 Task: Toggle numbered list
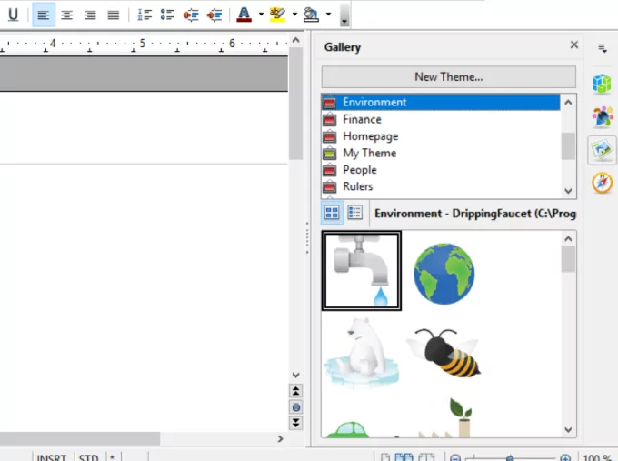coord(145,15)
